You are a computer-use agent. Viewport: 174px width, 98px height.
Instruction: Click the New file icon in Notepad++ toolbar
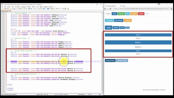pyautogui.click(x=2, y=9)
